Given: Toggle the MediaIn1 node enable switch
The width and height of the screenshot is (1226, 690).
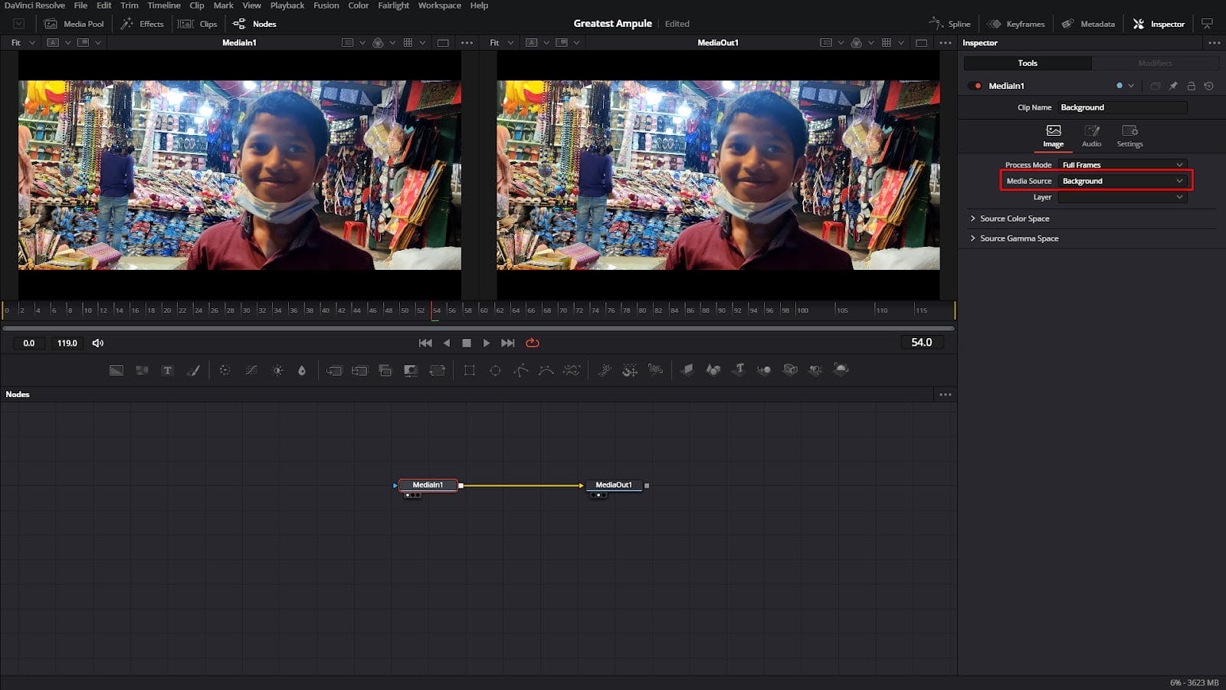Looking at the screenshot, I should [975, 86].
